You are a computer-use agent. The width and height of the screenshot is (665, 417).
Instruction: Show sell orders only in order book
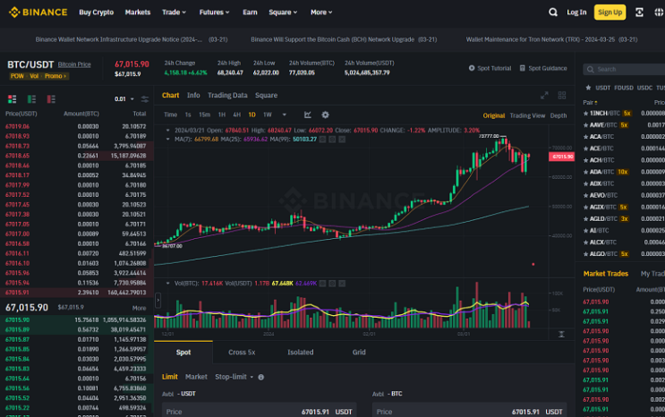coord(51,99)
